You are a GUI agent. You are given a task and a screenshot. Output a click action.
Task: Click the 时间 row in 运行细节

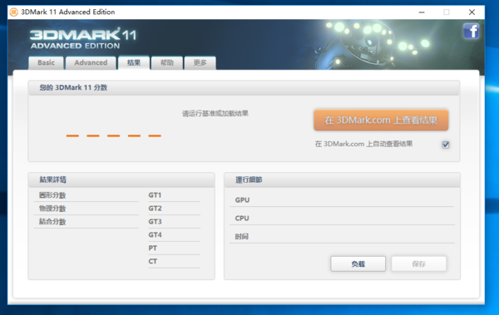click(342, 236)
